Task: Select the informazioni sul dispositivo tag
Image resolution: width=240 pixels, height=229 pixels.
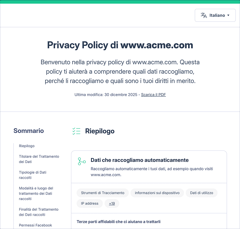Action: (x=157, y=193)
